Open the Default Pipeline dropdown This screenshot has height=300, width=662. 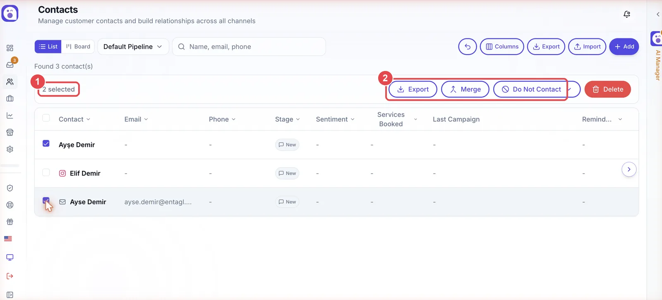133,47
